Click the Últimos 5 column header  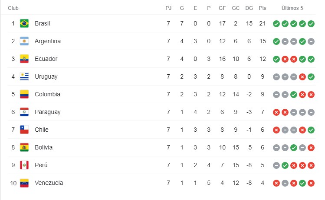point(292,8)
